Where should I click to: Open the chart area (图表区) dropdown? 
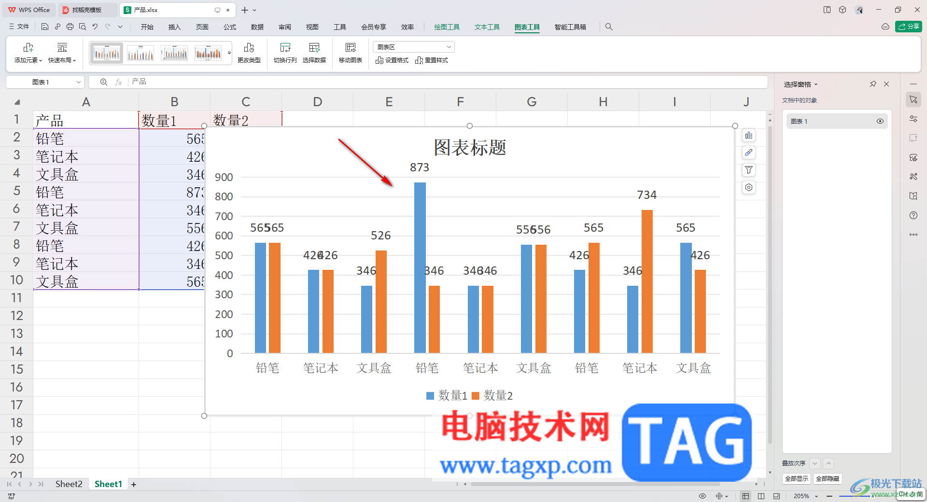pyautogui.click(x=414, y=47)
